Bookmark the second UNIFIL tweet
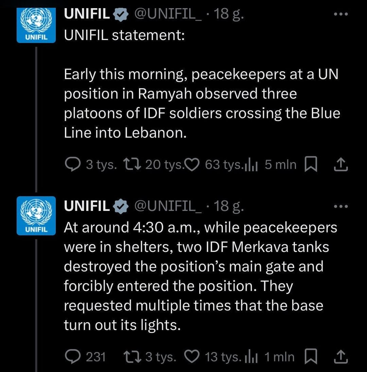This screenshot has height=372, width=367. [311, 356]
